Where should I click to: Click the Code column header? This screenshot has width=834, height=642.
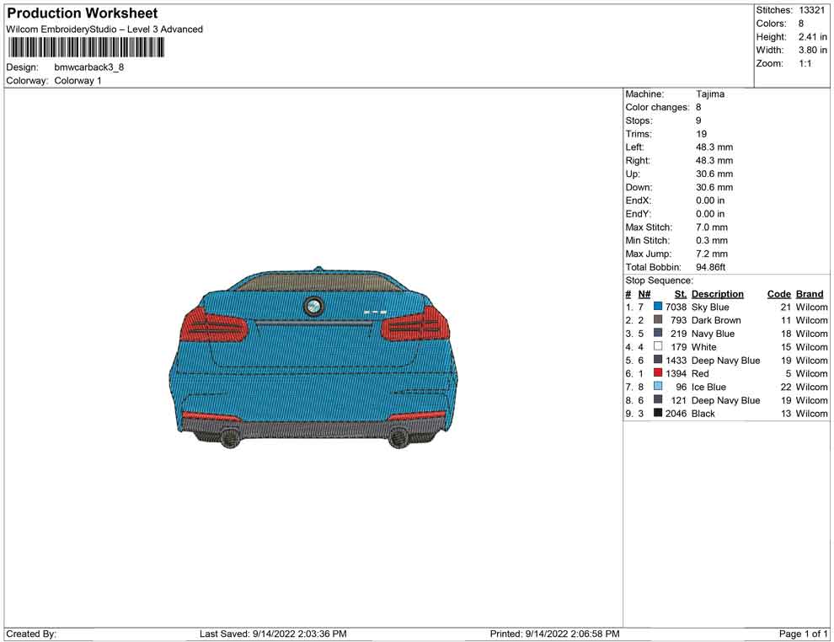(x=779, y=294)
